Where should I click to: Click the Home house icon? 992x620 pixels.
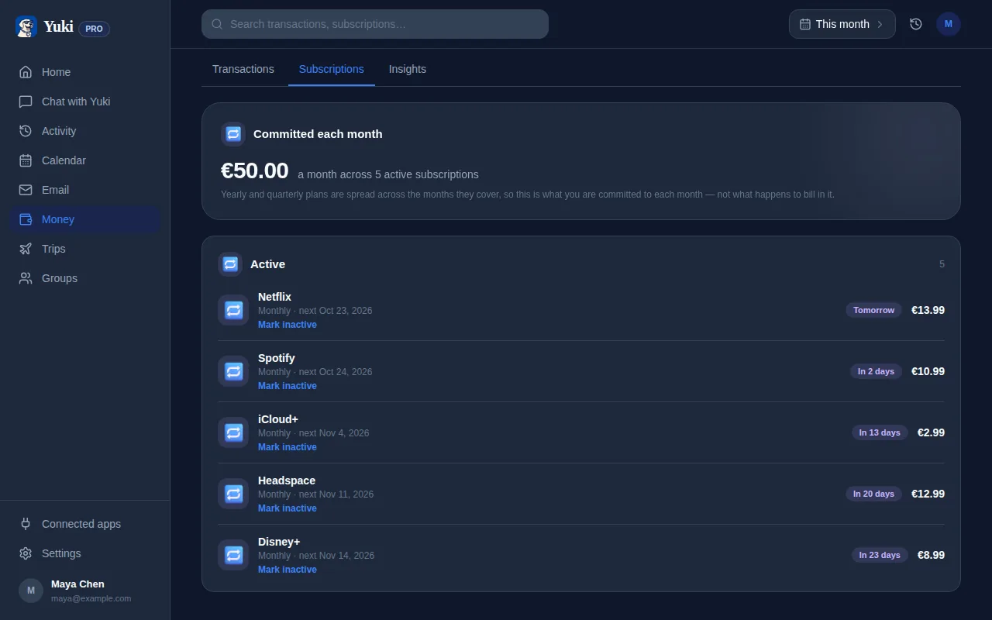click(x=26, y=72)
